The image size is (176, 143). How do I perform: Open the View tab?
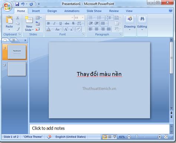click(129, 11)
